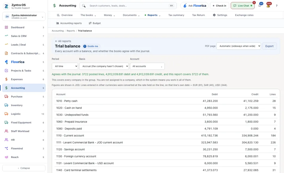284x173 pixels.
Task: Open the Purchase truck icon
Action: [x=6, y=97]
